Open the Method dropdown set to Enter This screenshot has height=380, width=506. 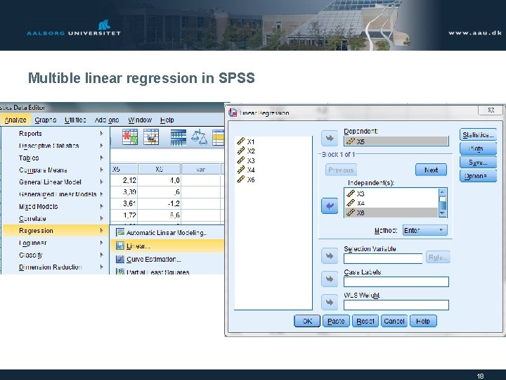[424, 230]
